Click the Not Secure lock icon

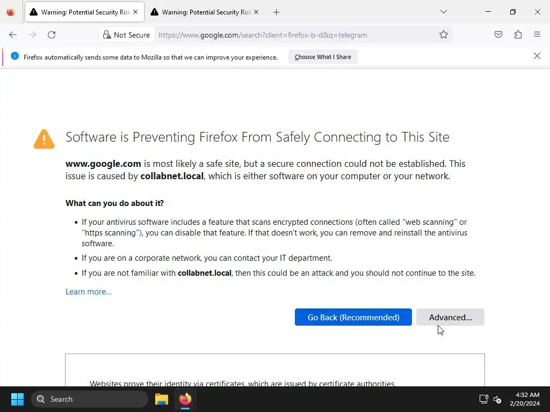pos(107,35)
